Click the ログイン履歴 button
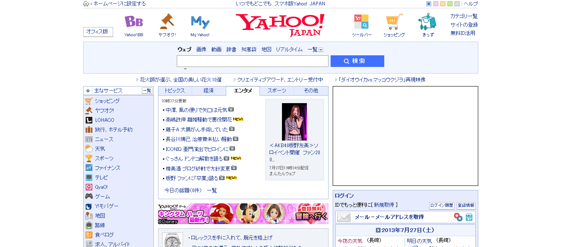 point(442,205)
